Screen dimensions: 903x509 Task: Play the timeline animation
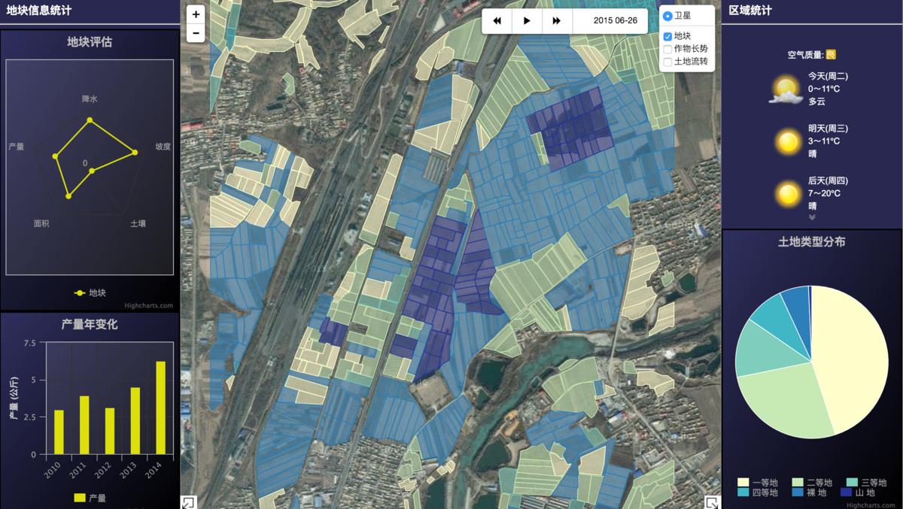click(527, 21)
